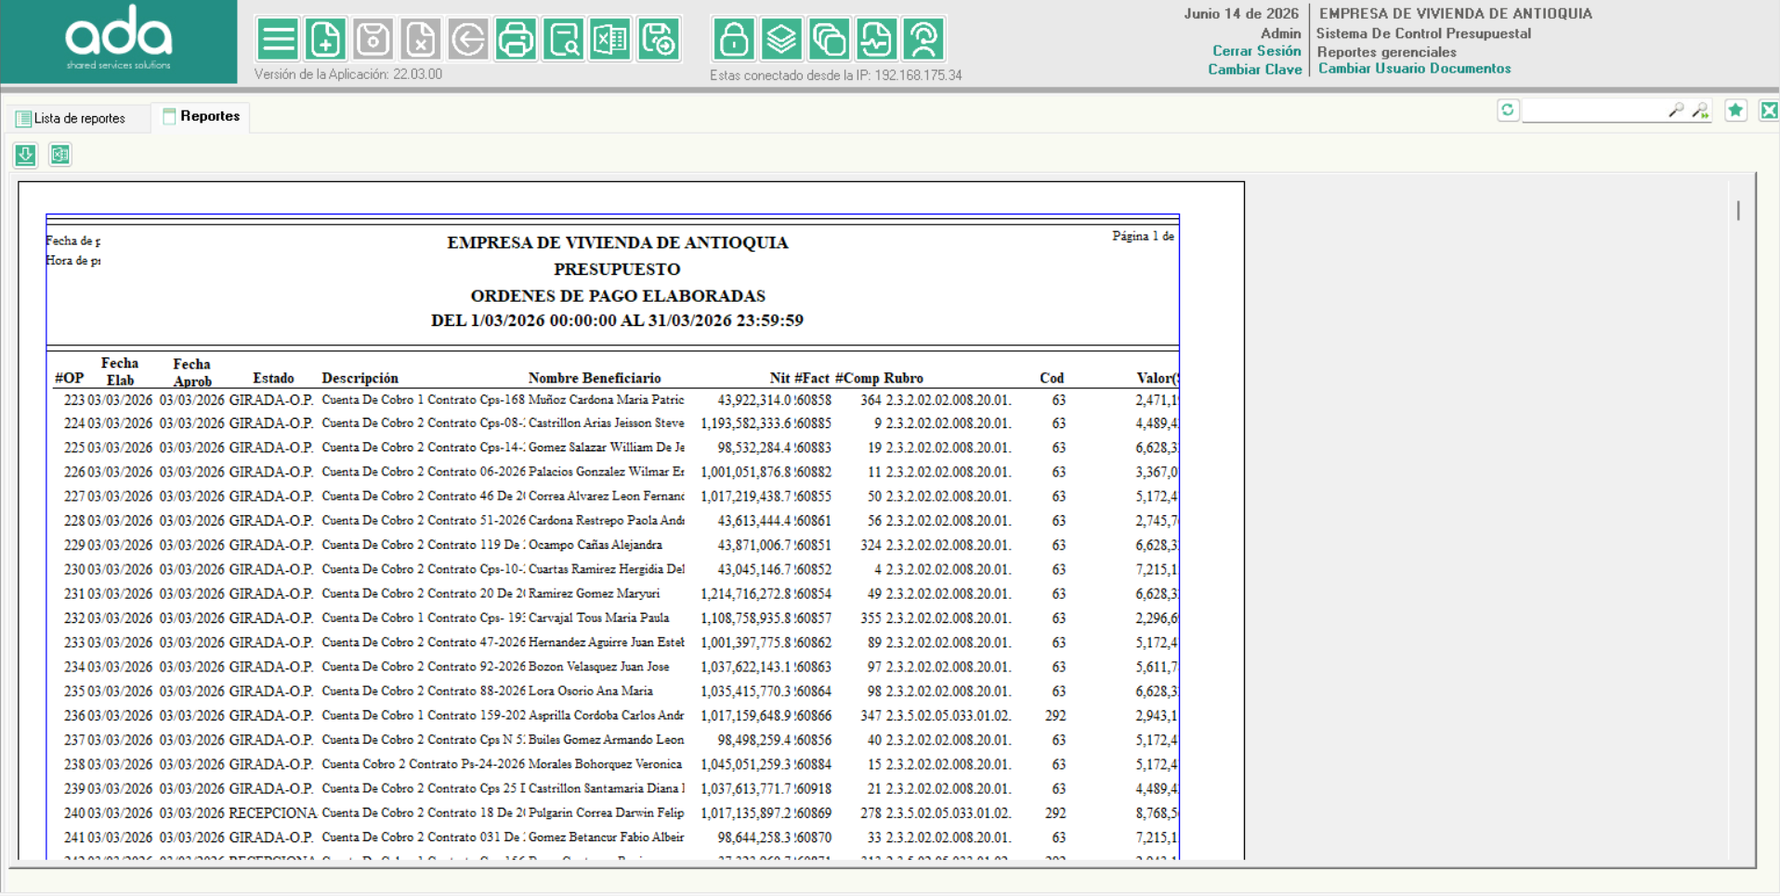The image size is (1780, 896).
Task: Click the overlapping copies icon
Action: point(829,40)
